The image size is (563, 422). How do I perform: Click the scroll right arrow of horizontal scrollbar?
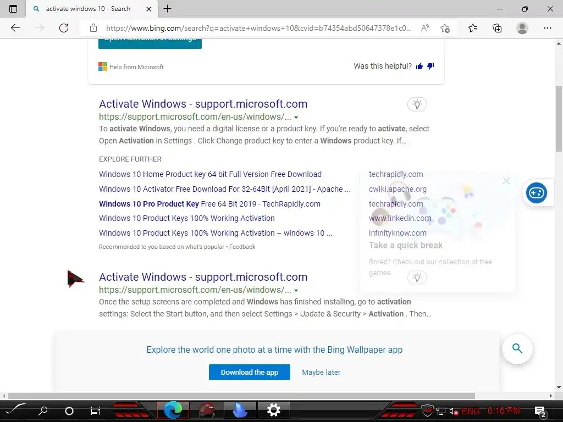[551, 396]
